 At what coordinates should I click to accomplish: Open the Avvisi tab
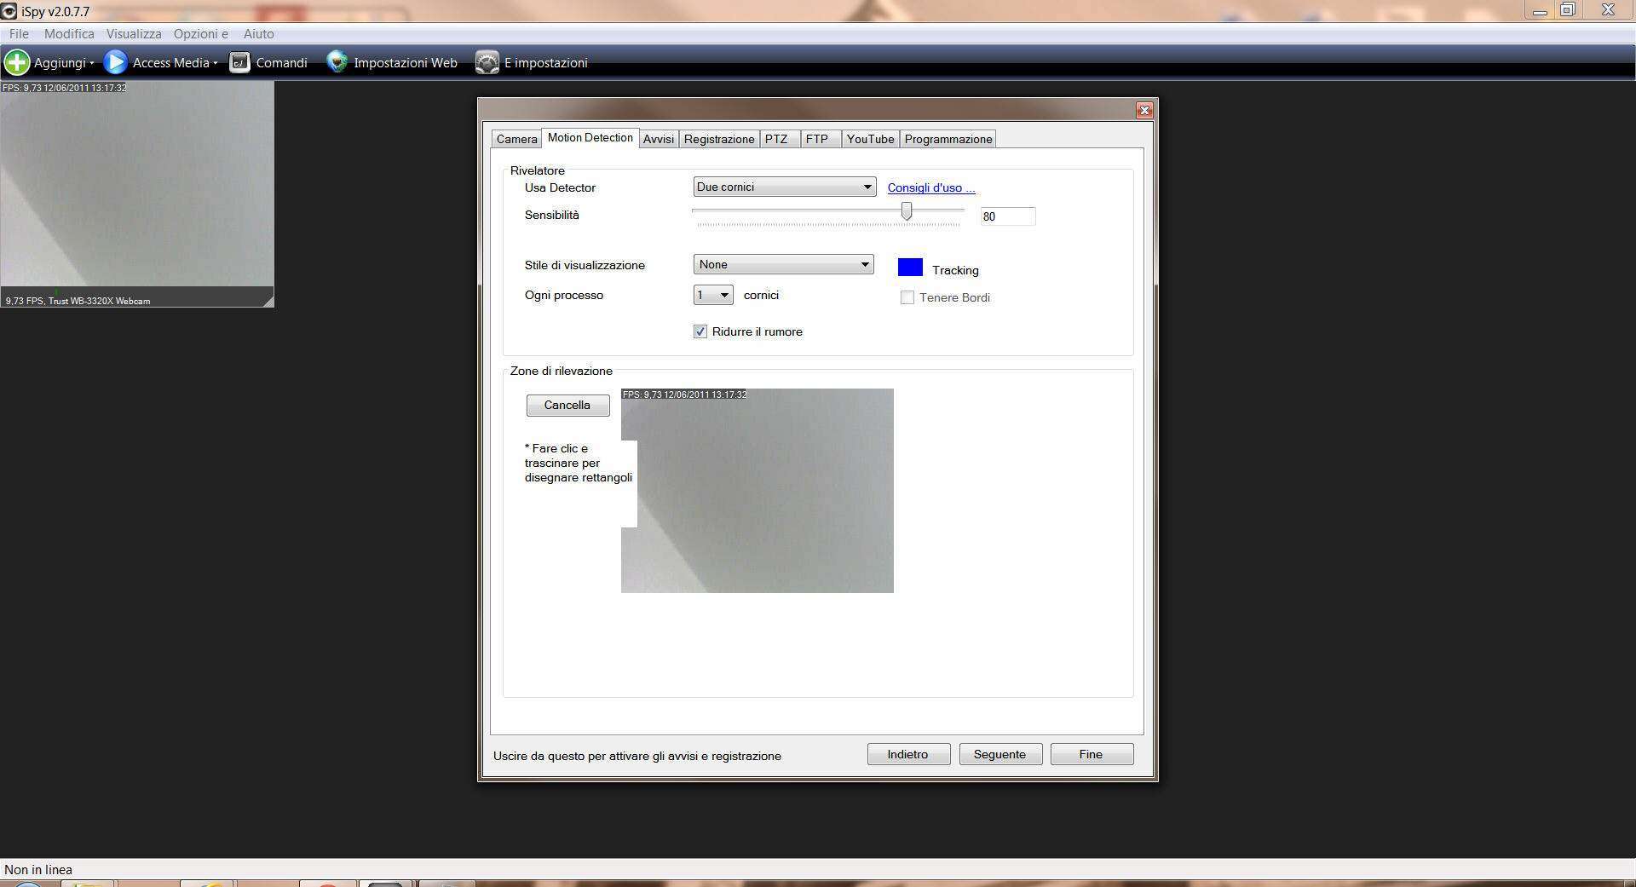pos(658,139)
